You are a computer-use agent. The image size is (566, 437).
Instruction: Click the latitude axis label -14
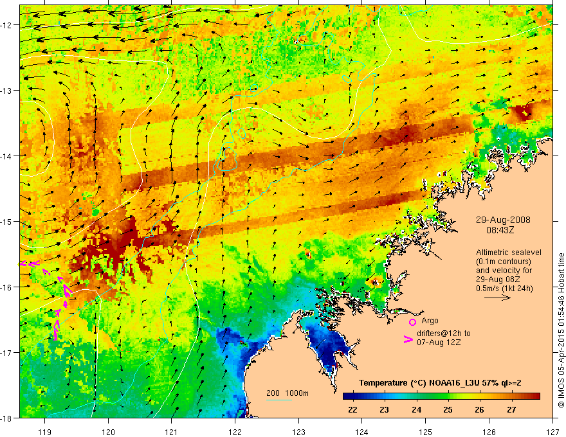(7, 156)
